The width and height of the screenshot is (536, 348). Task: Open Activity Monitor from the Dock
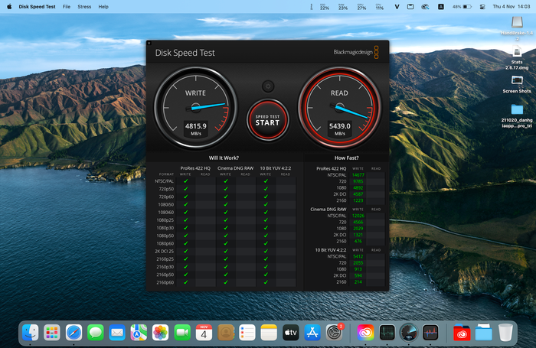pos(387,332)
